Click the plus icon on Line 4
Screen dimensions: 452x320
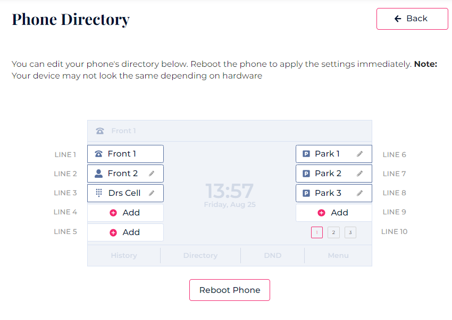113,213
